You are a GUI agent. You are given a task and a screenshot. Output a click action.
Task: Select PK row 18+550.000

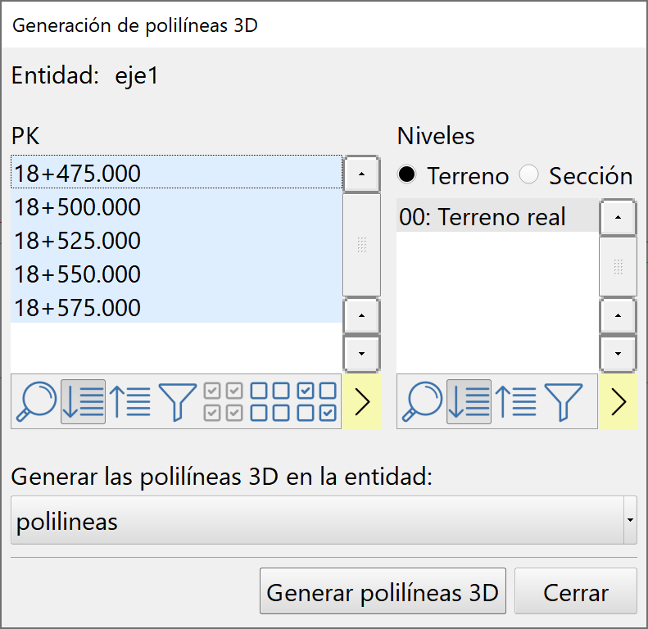[176, 274]
